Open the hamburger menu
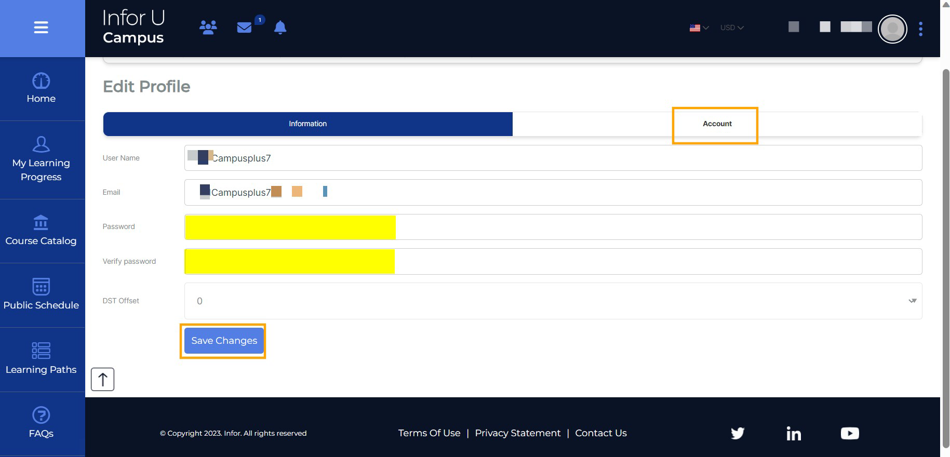The width and height of the screenshot is (950, 457). coord(41,28)
